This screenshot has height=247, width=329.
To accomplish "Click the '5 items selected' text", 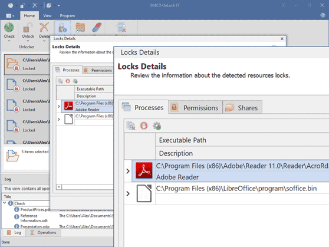I will [x=35, y=152].
